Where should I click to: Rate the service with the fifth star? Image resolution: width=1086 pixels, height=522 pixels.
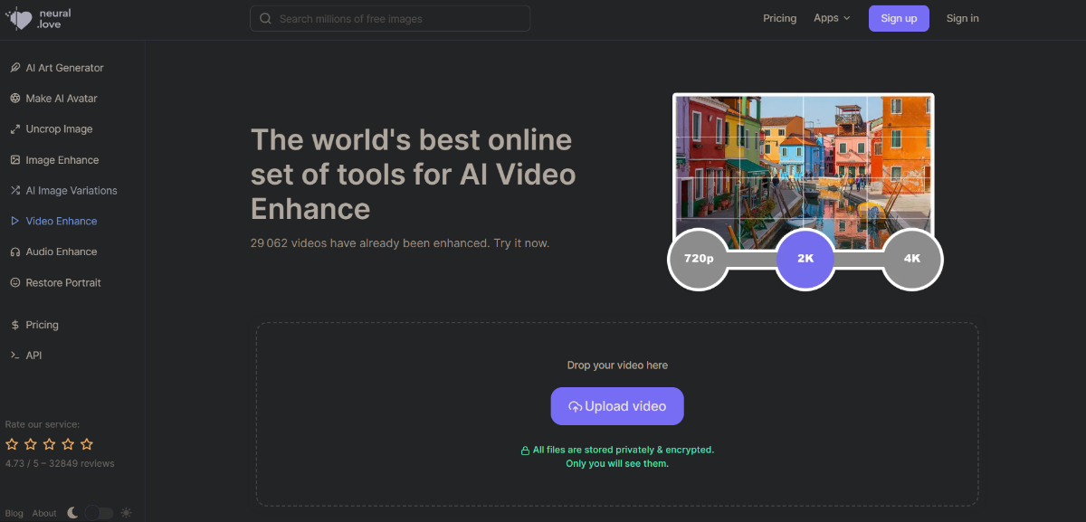87,444
